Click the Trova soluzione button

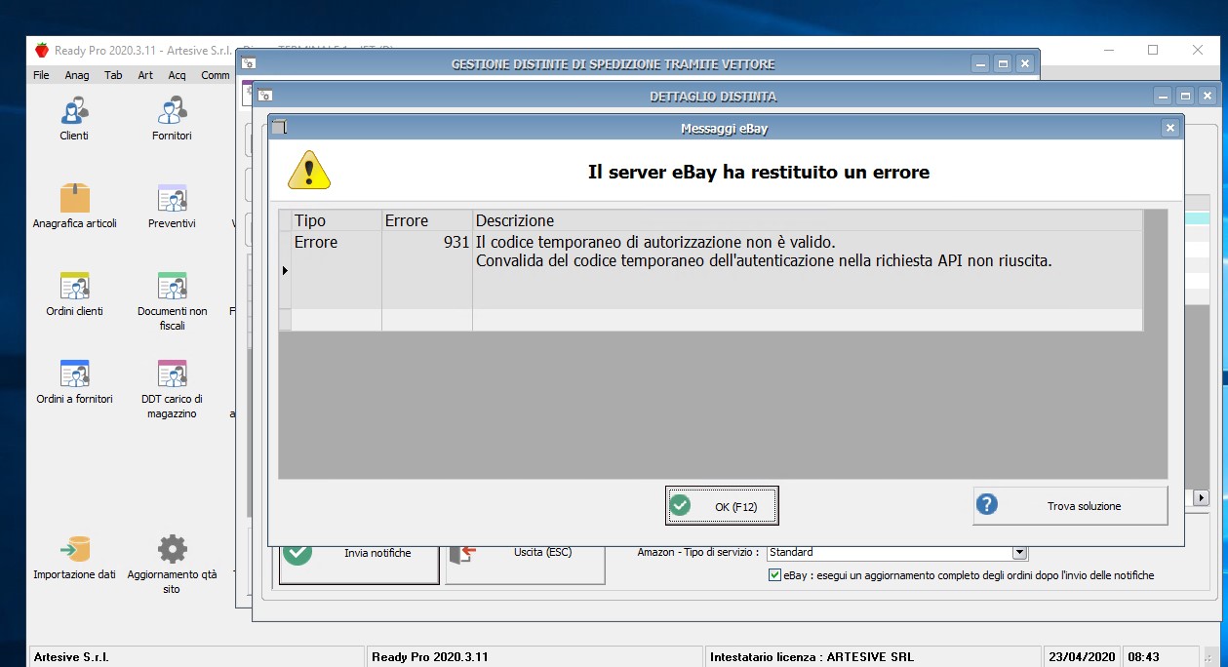click(x=1070, y=506)
